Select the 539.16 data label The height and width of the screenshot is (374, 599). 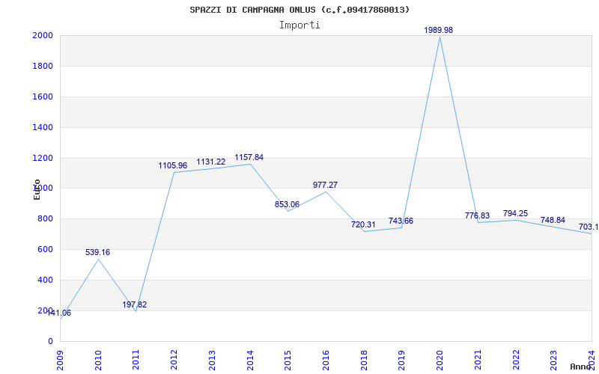[x=97, y=252]
